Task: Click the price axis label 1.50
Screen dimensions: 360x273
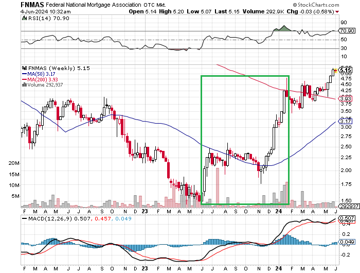Action: point(346,201)
